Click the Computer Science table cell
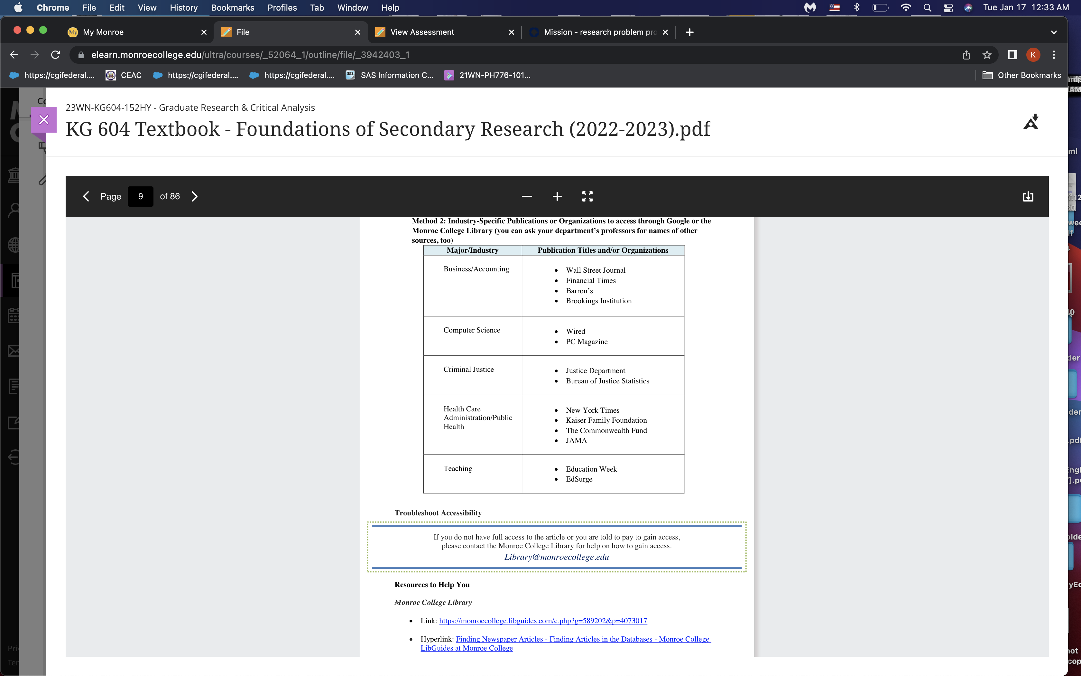The width and height of the screenshot is (1081, 676). [472, 336]
